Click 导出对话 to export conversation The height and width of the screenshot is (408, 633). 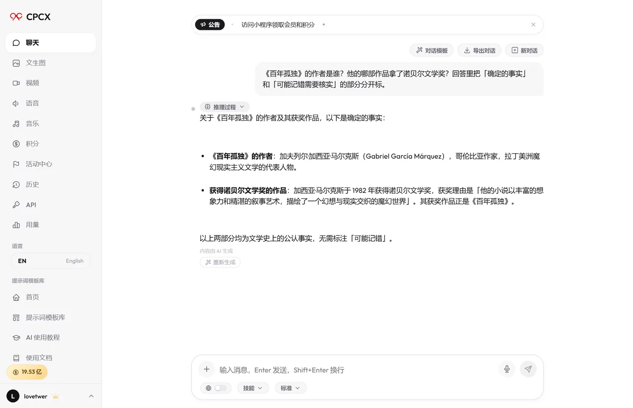click(x=480, y=50)
